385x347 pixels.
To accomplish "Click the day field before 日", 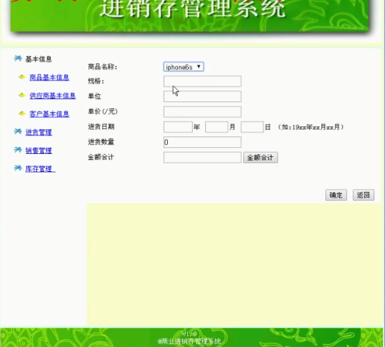I will click(252, 127).
